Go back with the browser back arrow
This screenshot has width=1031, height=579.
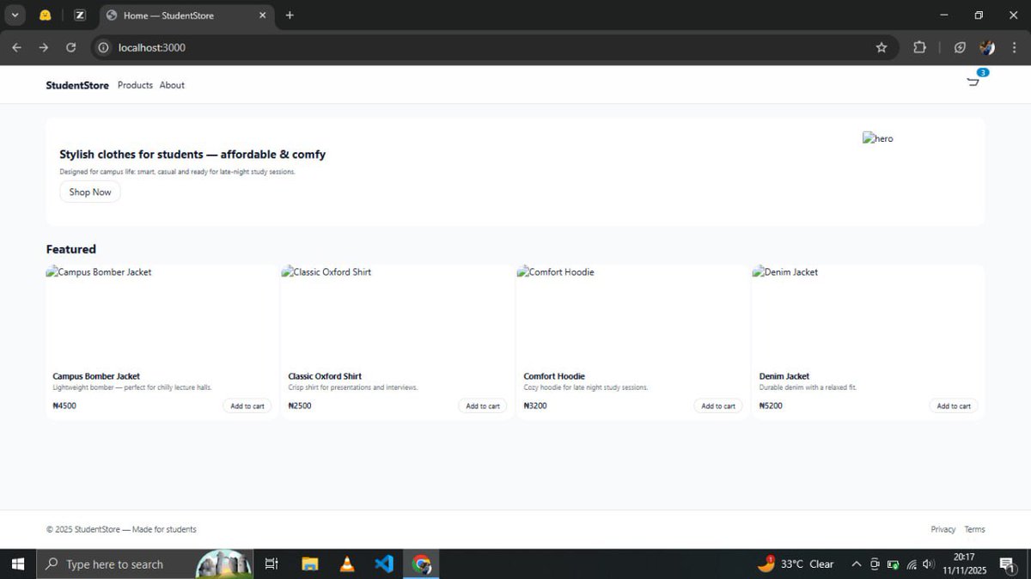coord(16,47)
